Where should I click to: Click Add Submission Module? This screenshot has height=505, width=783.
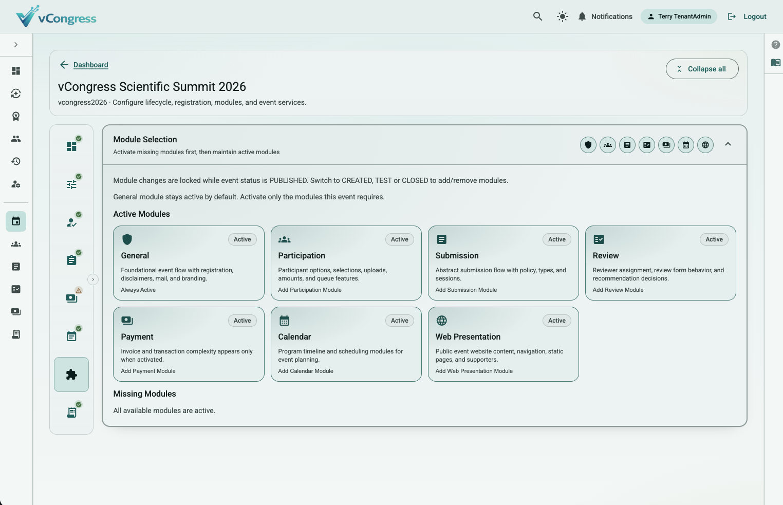[x=466, y=290]
